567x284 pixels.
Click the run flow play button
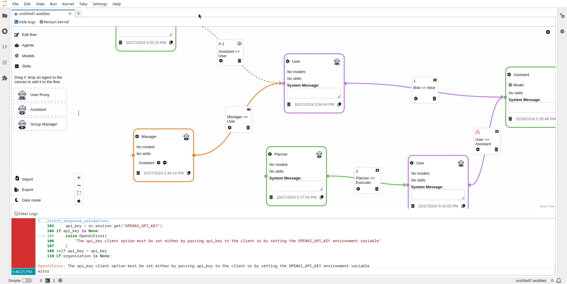tap(548, 32)
